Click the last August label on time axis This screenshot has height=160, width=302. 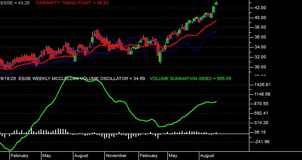(x=207, y=156)
